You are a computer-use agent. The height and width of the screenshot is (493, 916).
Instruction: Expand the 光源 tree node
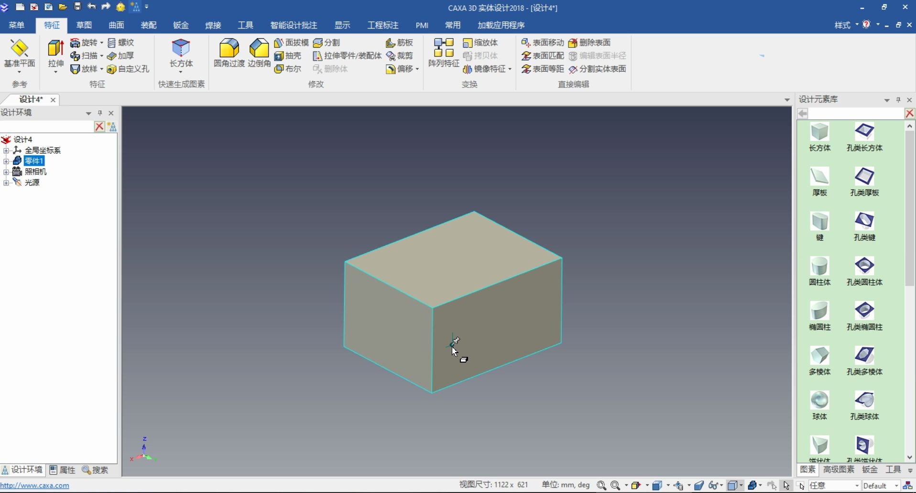(6, 182)
